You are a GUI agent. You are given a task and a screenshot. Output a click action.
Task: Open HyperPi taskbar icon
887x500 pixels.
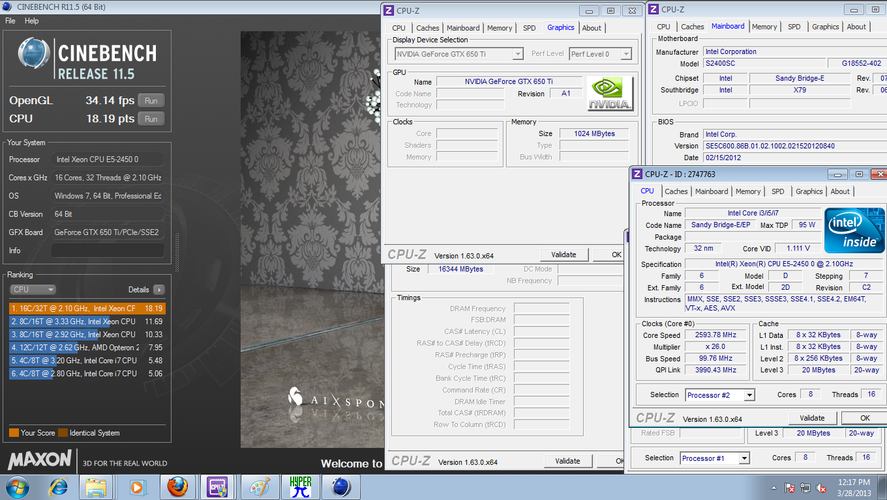[300, 486]
